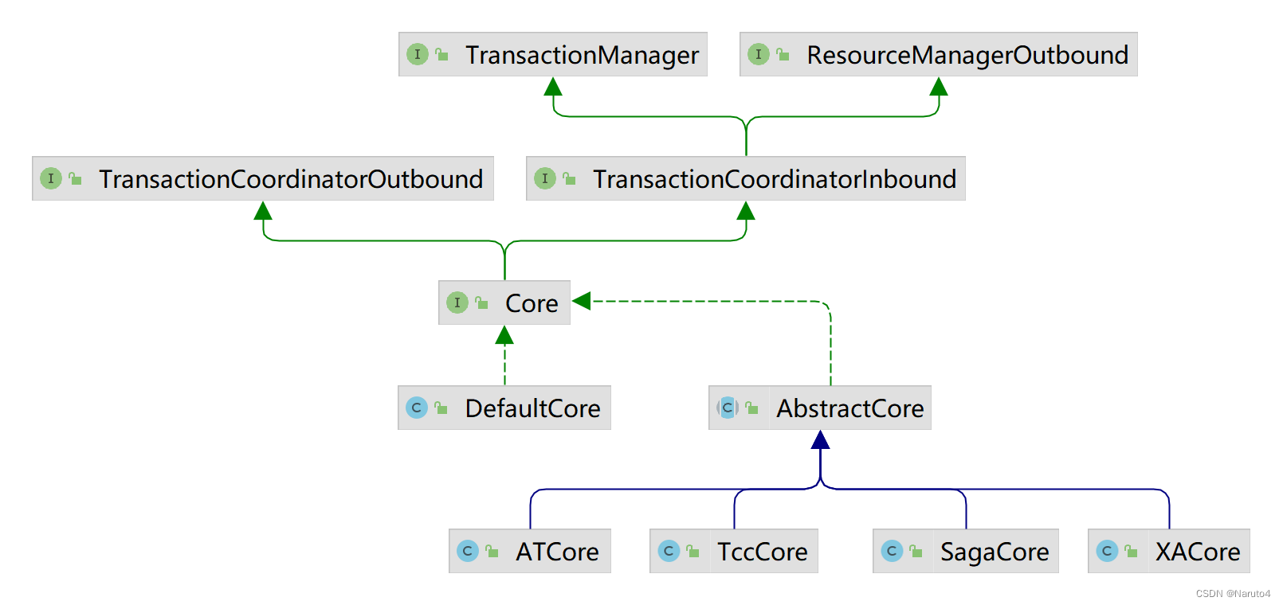
Task: Click the lock icon beside TransactionCoordinatorInbound
Action: (569, 178)
